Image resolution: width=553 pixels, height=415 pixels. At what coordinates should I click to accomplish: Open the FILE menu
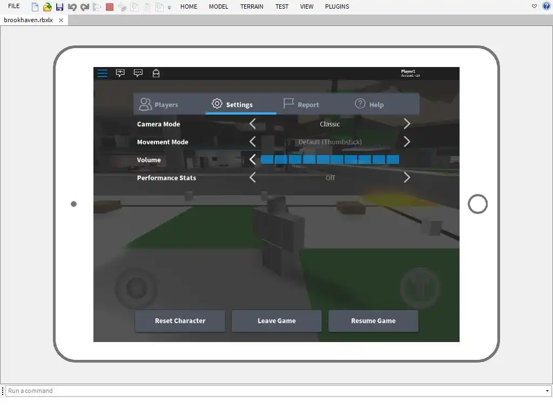coord(14,6)
